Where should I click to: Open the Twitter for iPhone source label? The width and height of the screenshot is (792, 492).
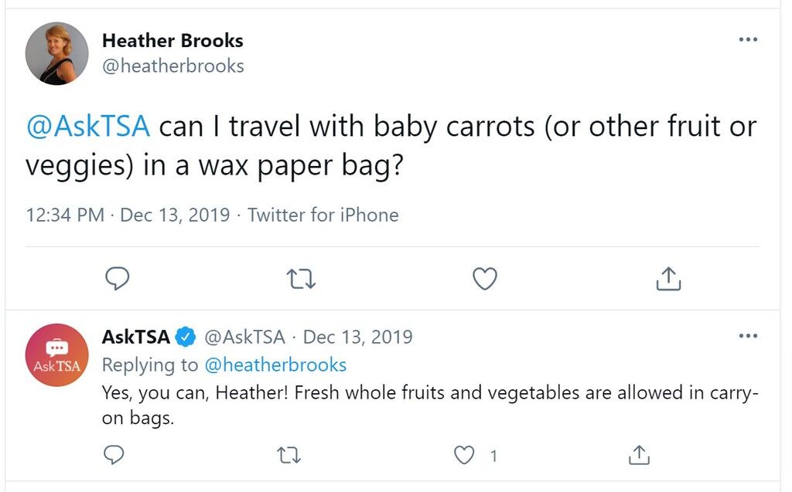click(x=323, y=215)
